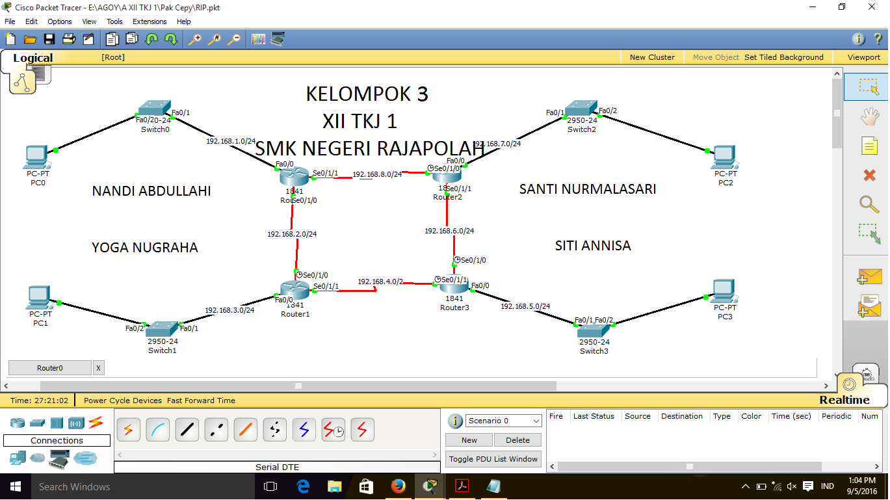890x500 pixels.
Task: Switch to Realtime mode
Action: (846, 401)
